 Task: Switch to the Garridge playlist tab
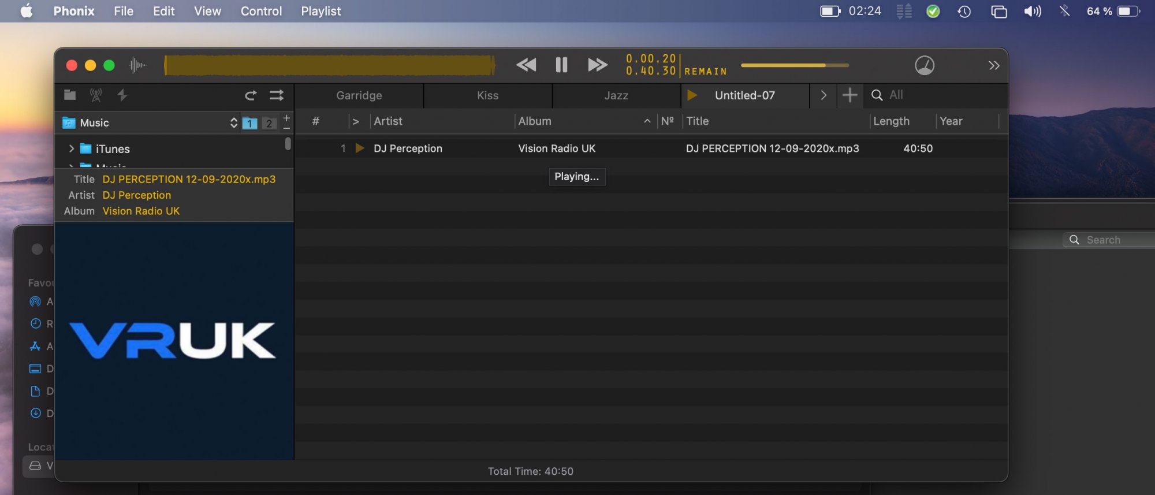pos(359,95)
